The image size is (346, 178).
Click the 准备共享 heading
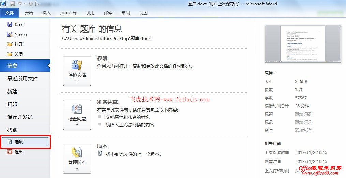click(107, 102)
